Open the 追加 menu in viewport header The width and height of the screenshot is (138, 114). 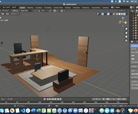tap(7, 14)
